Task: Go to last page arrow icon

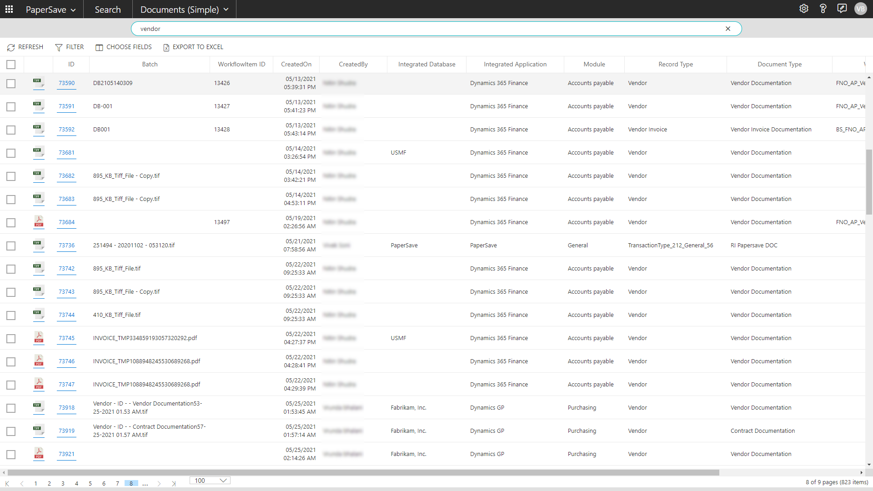Action: point(173,484)
